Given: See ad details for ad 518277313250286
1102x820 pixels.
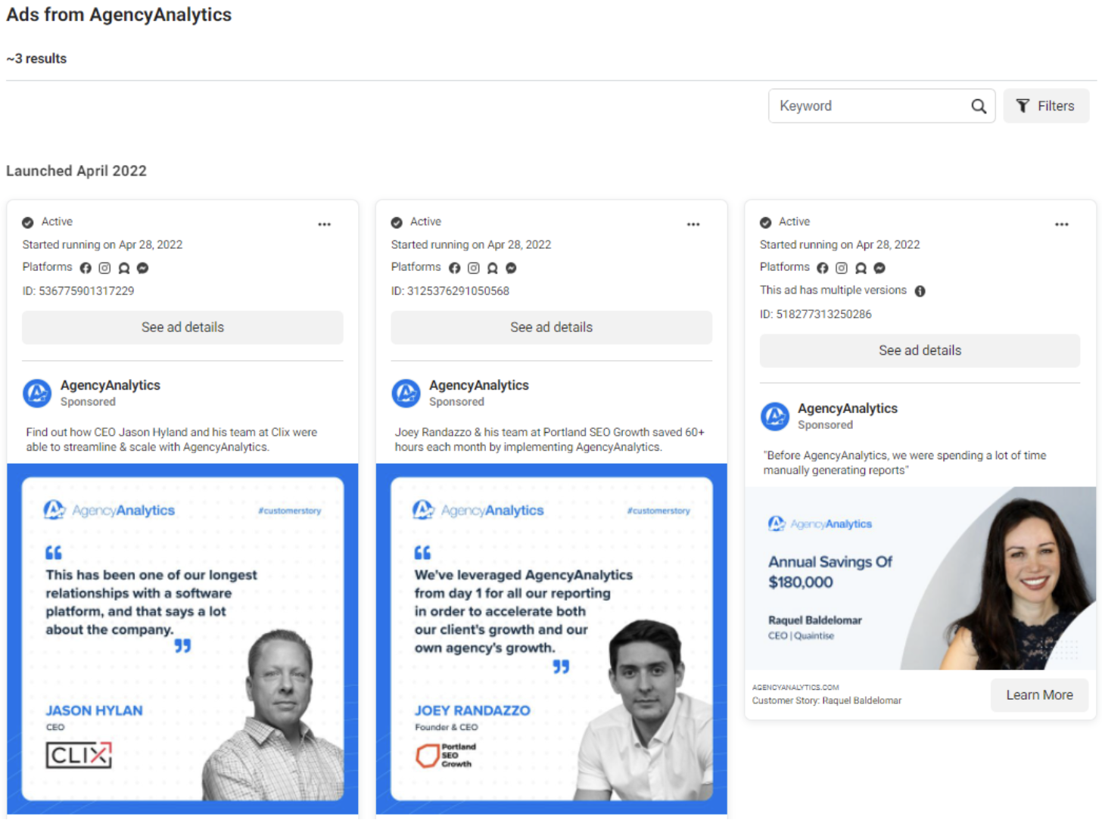Looking at the screenshot, I should pos(920,351).
